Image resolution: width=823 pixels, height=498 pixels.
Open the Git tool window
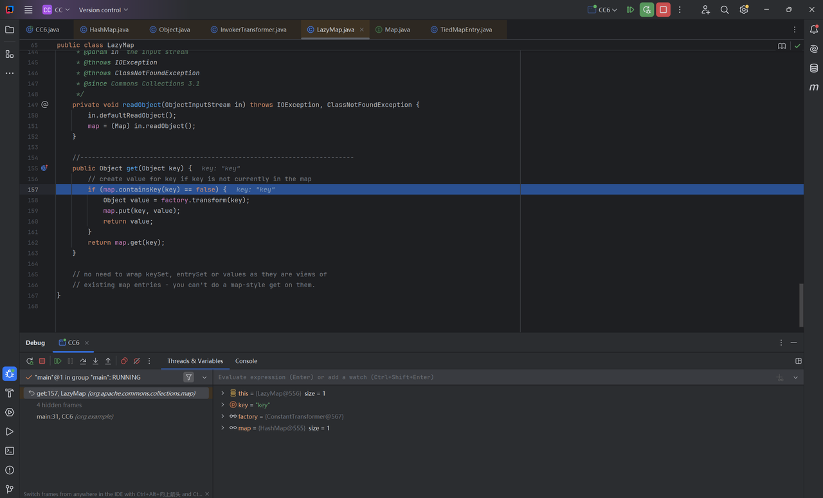tap(9, 489)
